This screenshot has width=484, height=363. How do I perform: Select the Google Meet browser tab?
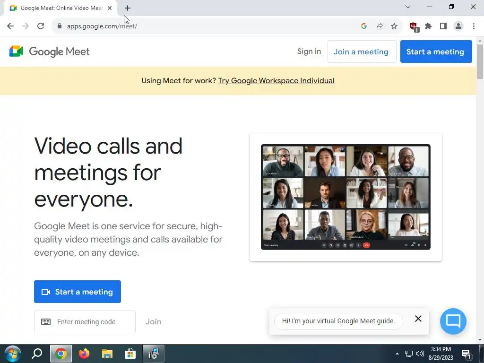point(60,8)
